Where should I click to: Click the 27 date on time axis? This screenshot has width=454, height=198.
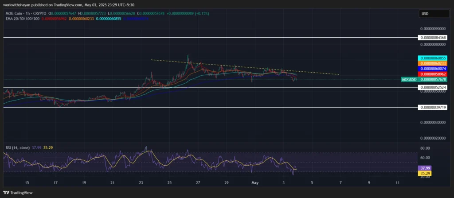pyautogui.click(x=198, y=182)
